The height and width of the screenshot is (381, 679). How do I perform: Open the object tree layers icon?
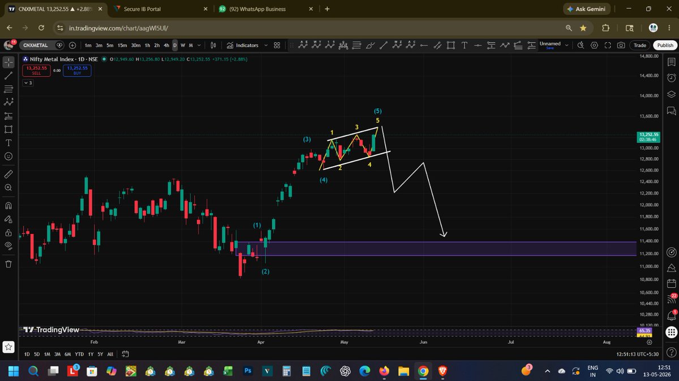click(x=671, y=94)
